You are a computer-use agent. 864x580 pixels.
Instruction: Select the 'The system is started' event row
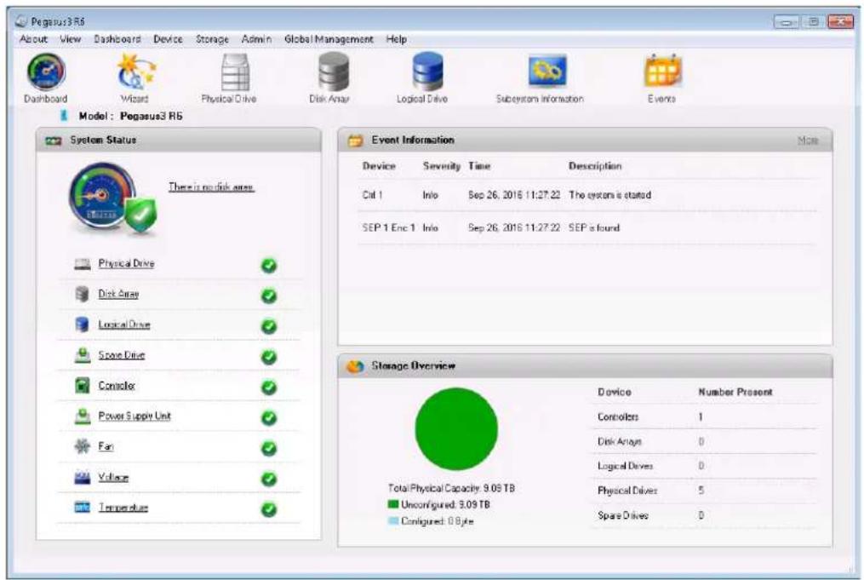586,195
